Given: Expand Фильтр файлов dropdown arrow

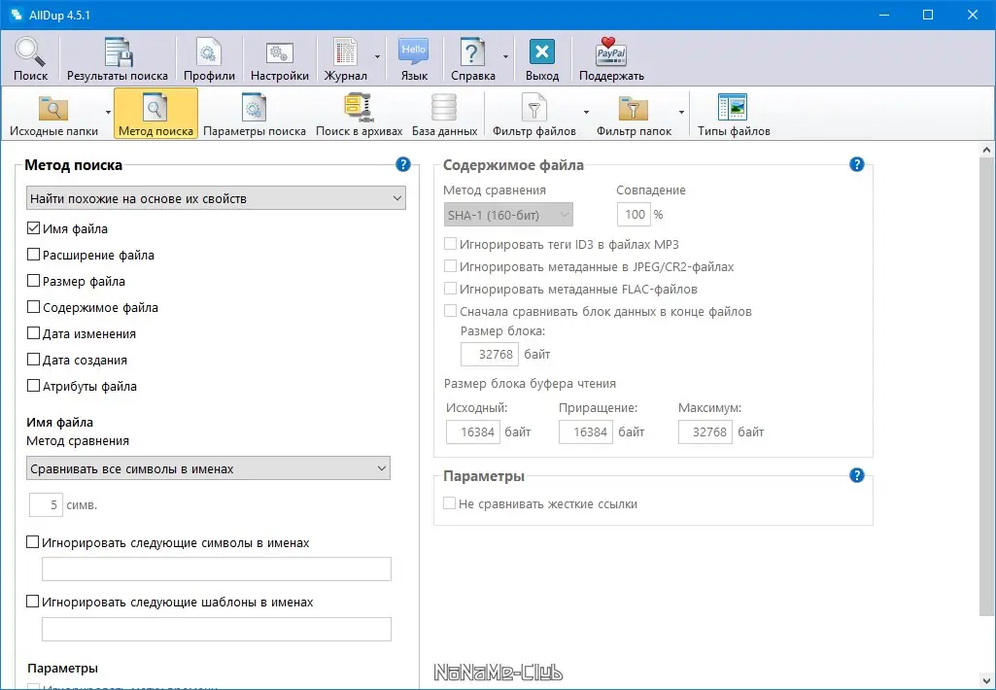Looking at the screenshot, I should point(586,113).
